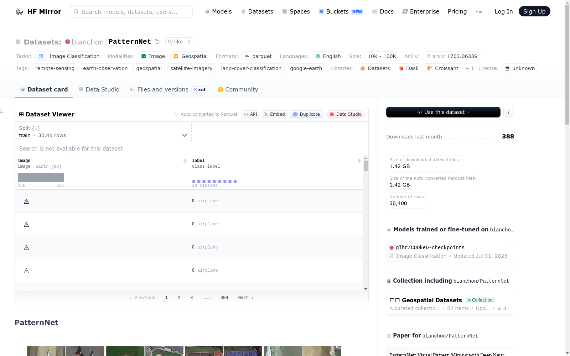Image resolution: width=570 pixels, height=356 pixels.
Task: Click the HF Mirror logo icon
Action: pos(20,12)
